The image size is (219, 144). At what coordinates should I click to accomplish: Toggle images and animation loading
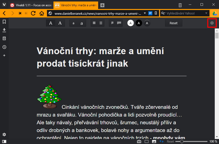pyautogui.click(x=154, y=142)
